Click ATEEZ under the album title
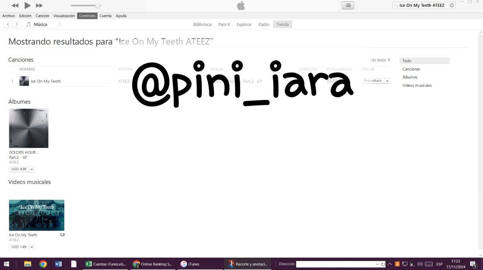Screen dimensions: 483x270 coord(14,162)
